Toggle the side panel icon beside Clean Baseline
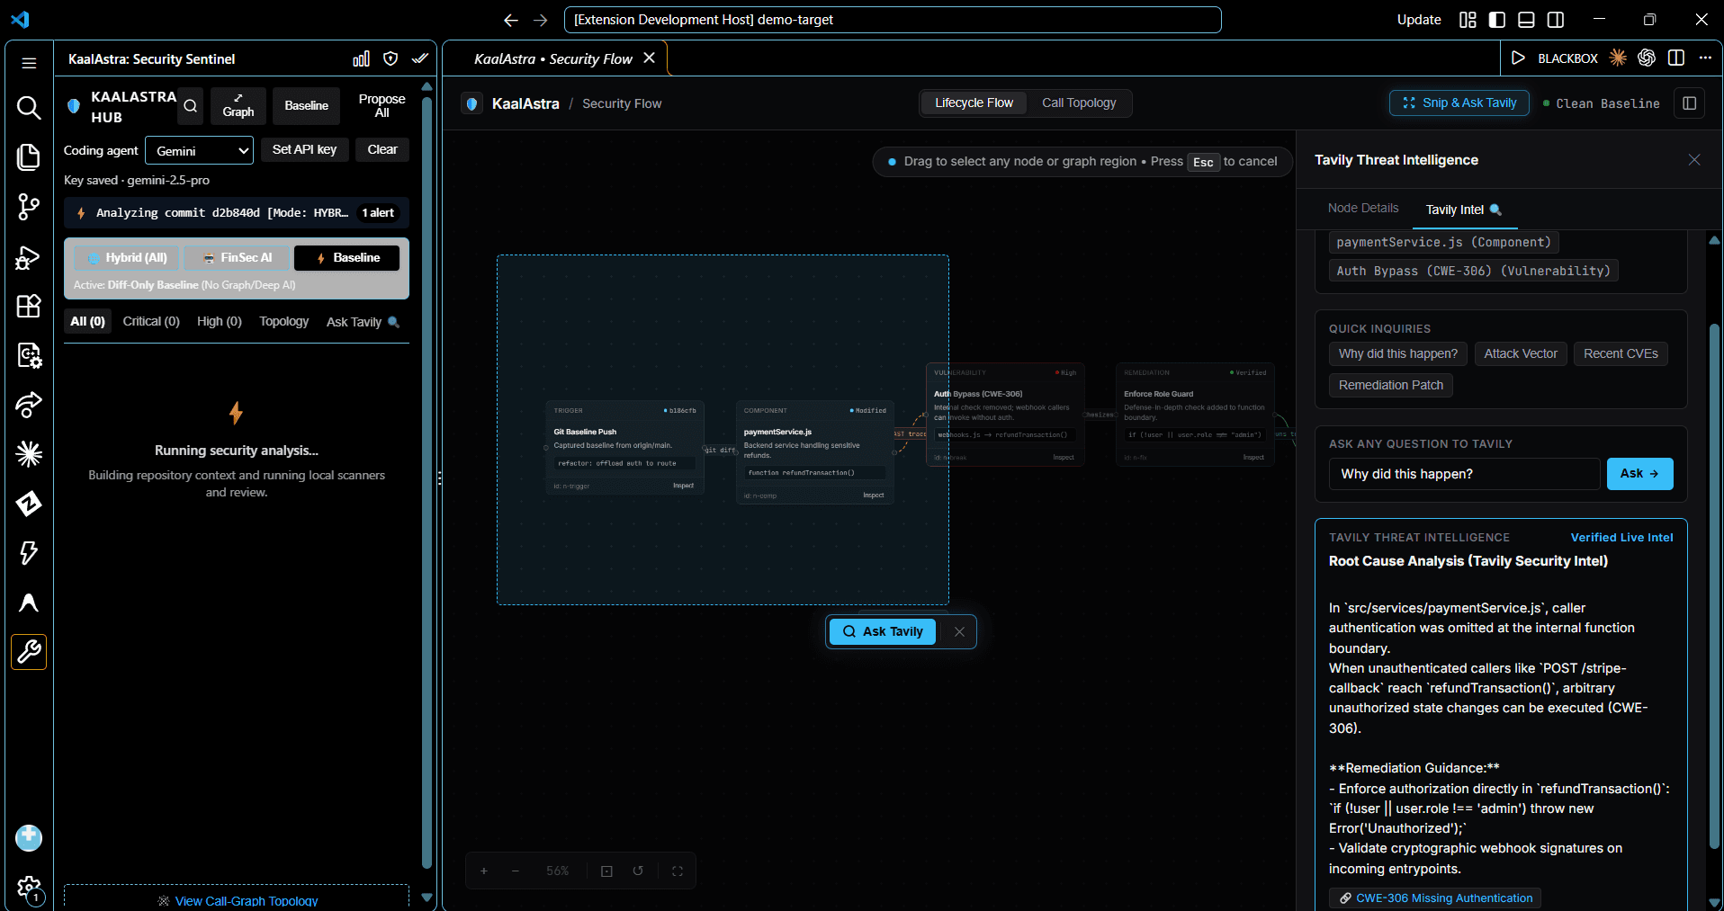 pos(1689,103)
